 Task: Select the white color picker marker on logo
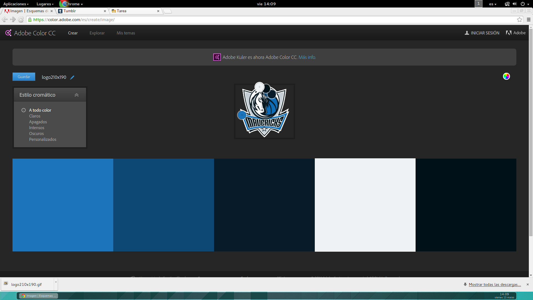click(x=260, y=87)
